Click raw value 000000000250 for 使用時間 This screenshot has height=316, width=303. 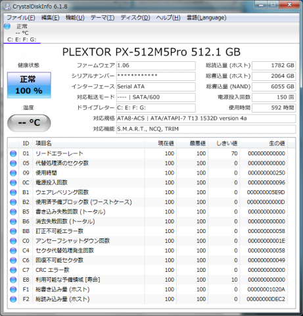(266, 173)
